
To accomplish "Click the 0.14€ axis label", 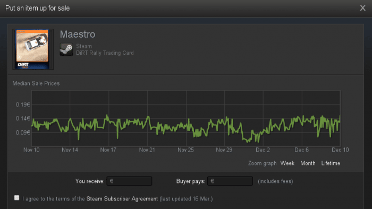I will coord(23,119).
